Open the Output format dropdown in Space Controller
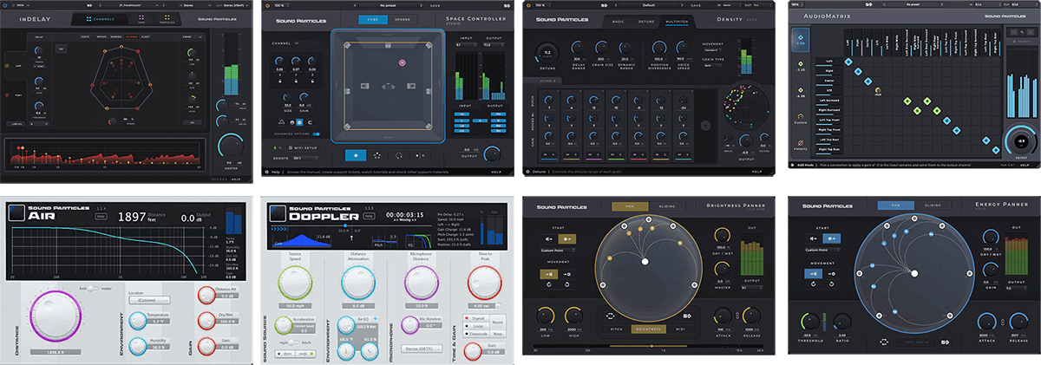 tap(494, 44)
